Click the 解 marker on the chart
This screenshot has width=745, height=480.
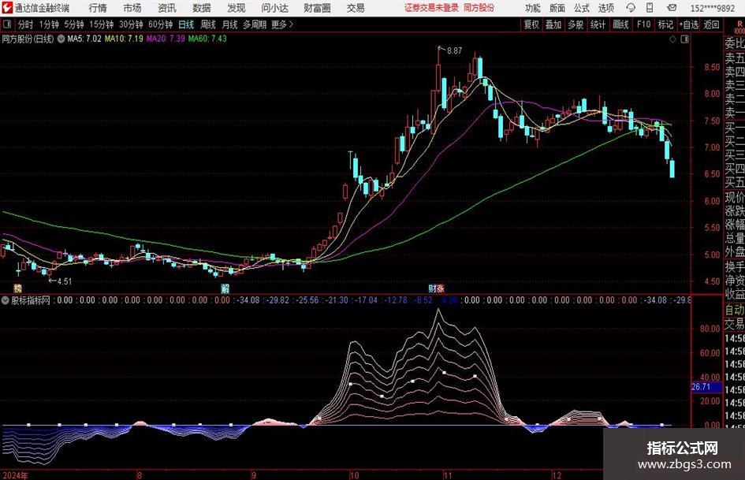225,288
